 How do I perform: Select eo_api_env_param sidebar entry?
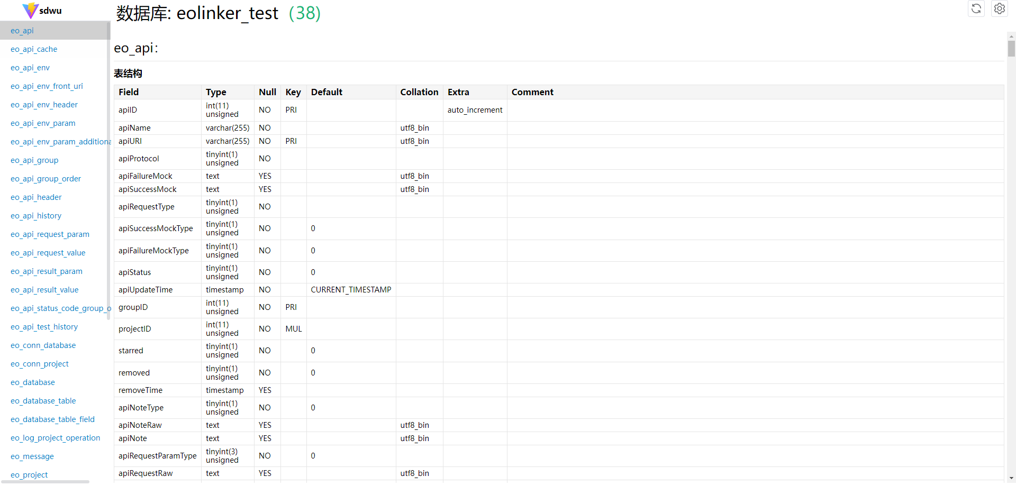pos(43,123)
